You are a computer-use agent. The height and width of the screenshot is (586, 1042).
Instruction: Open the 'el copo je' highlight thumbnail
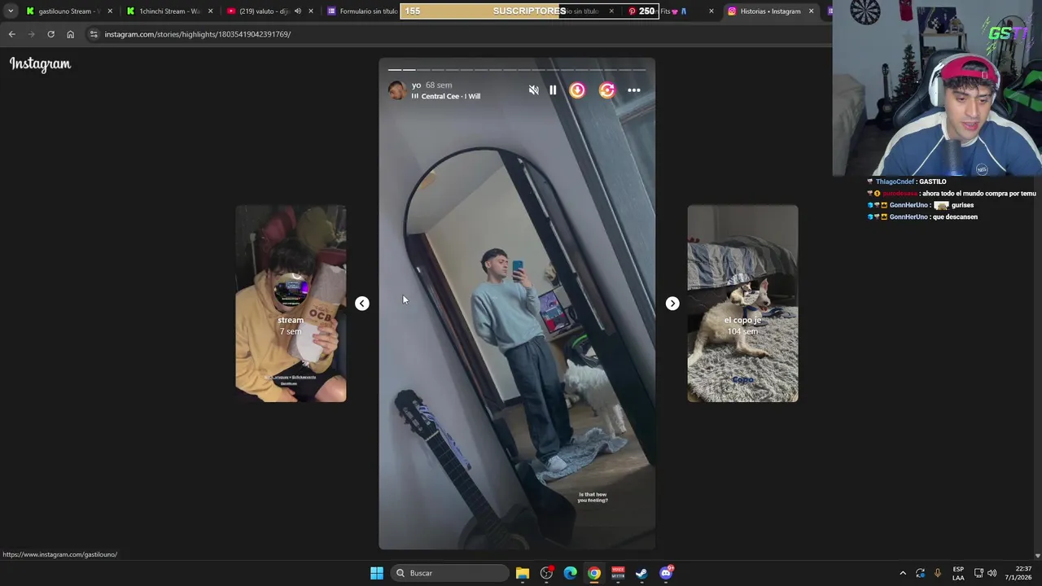(742, 304)
